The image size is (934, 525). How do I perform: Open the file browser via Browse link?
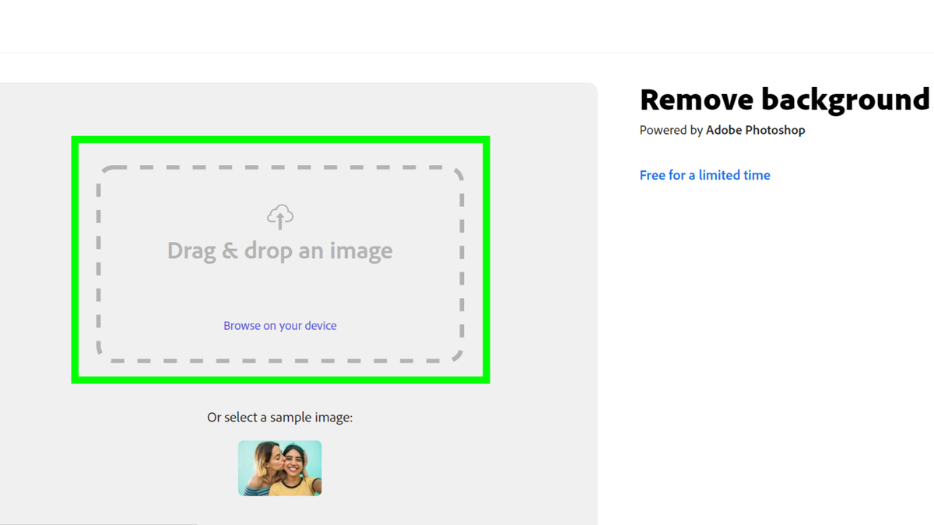(x=279, y=325)
